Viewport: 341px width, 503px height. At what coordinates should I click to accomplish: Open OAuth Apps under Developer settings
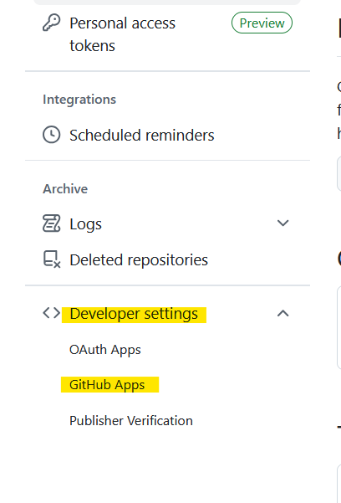(105, 350)
